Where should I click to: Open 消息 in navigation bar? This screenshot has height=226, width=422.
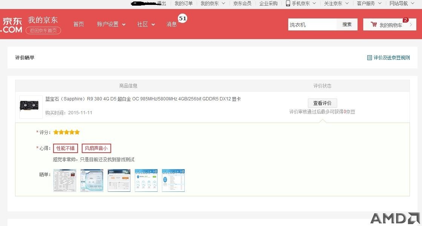click(171, 24)
